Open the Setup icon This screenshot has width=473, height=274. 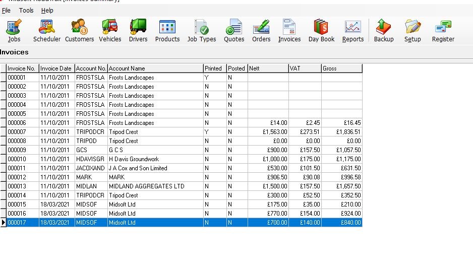(412, 30)
